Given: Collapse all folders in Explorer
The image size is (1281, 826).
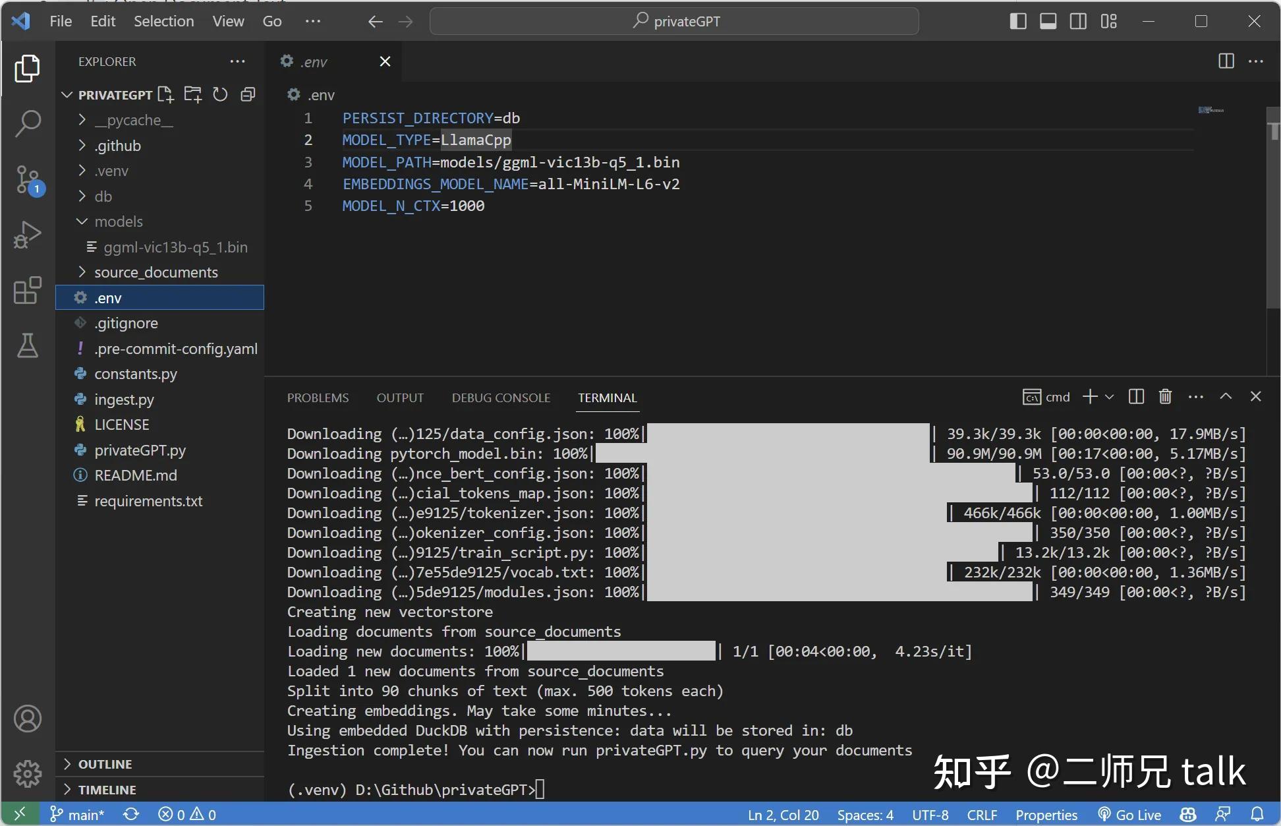Looking at the screenshot, I should 248,94.
